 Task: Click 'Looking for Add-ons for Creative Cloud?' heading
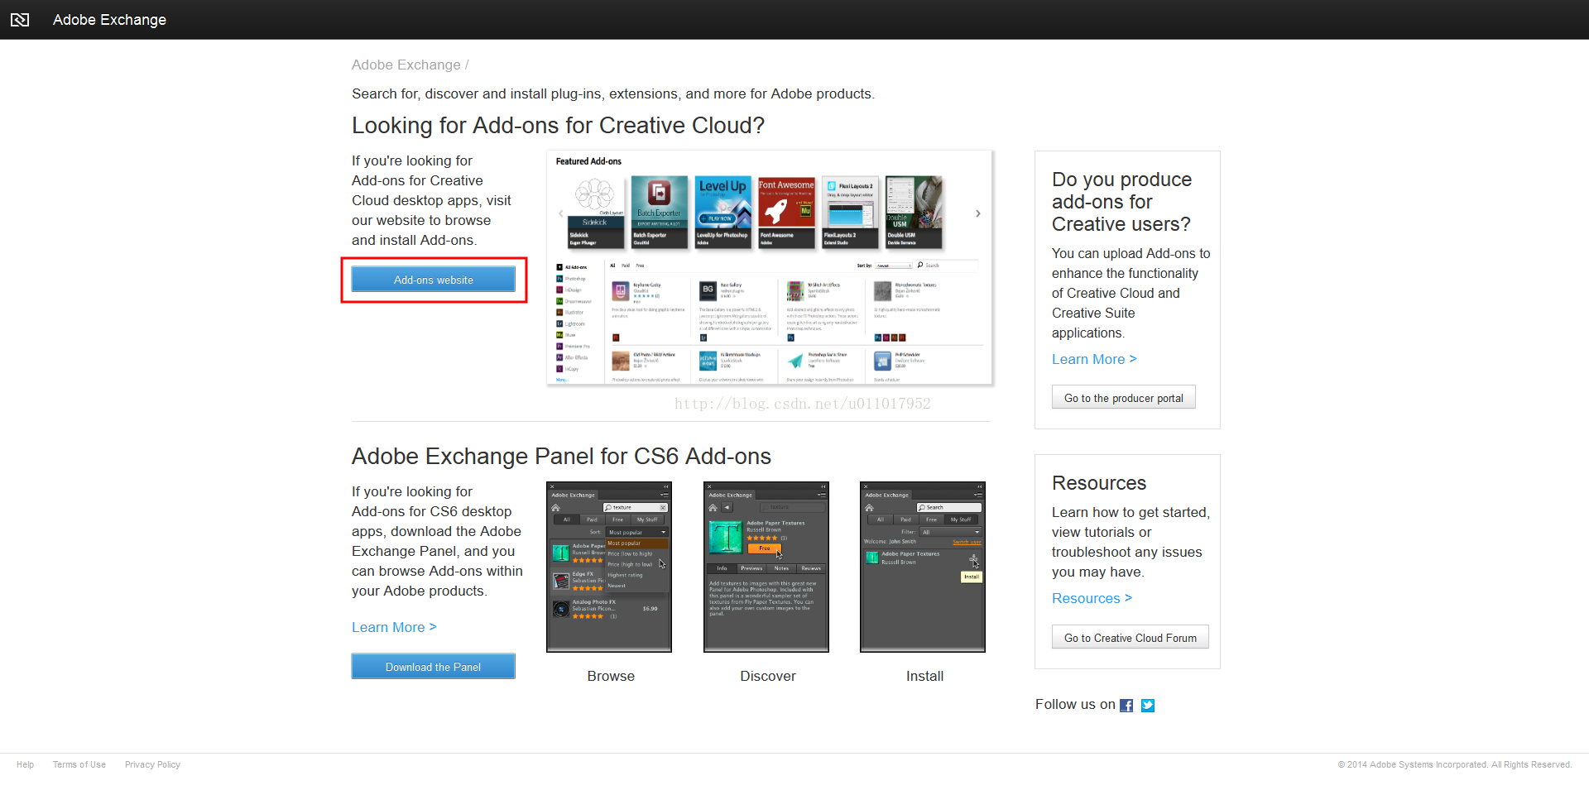(x=558, y=125)
